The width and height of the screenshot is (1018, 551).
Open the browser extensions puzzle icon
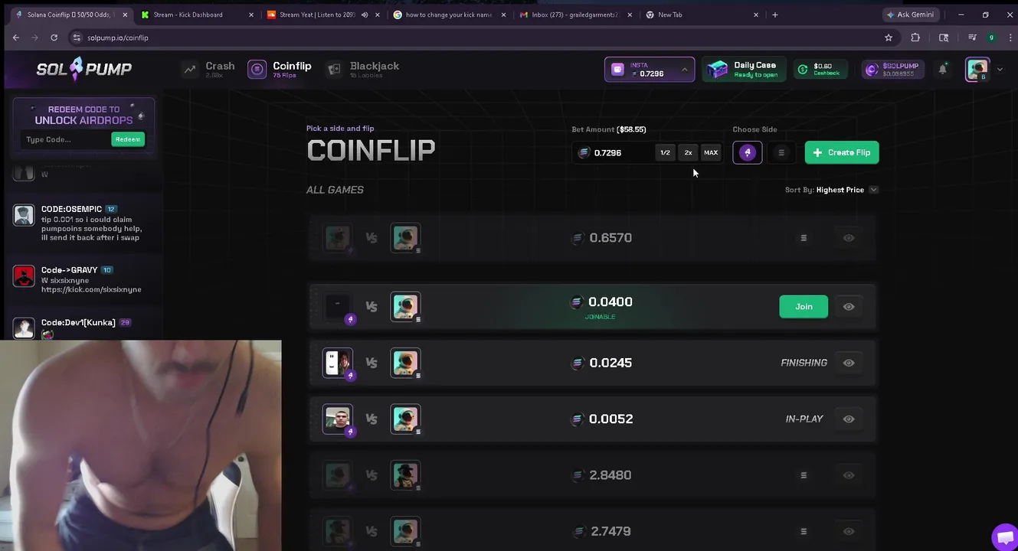(915, 37)
